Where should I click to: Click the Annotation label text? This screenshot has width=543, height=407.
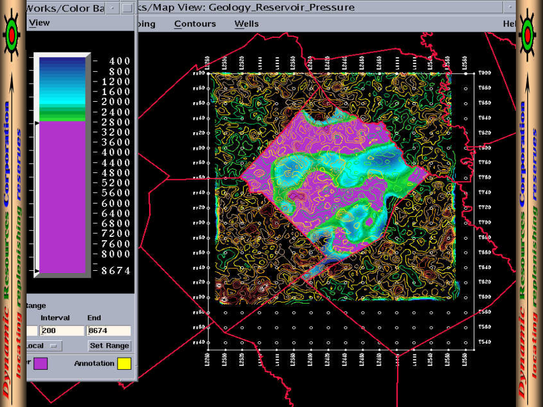[94, 363]
